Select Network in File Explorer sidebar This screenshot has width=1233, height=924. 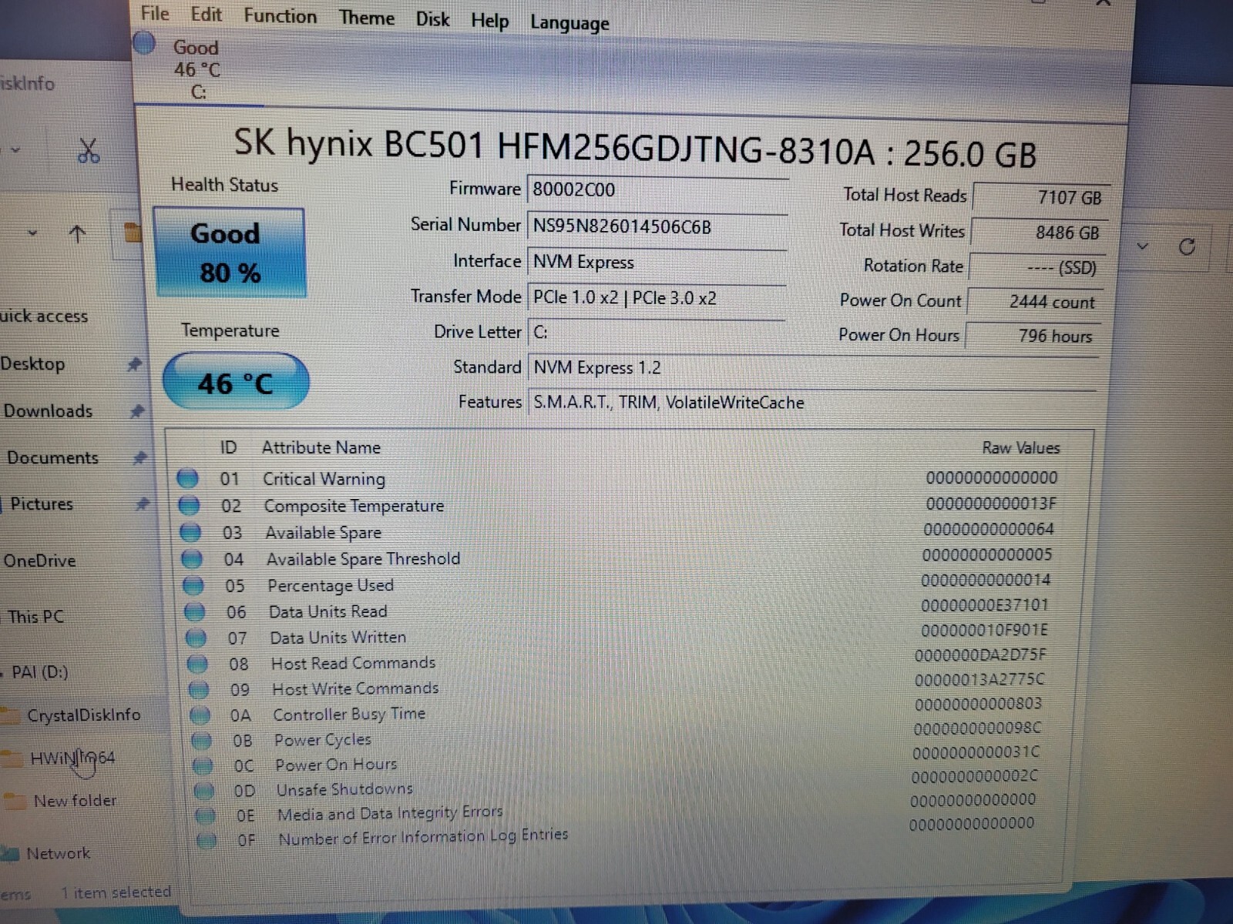pyautogui.click(x=58, y=853)
